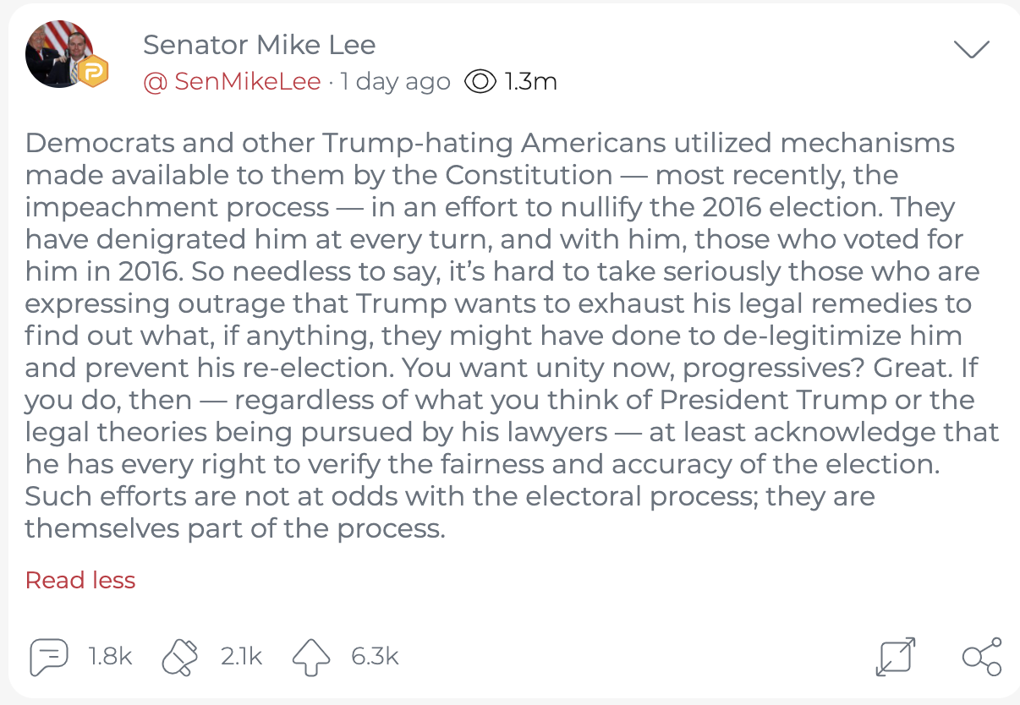
Task: Click the 1.8k comment count
Action: tap(111, 656)
